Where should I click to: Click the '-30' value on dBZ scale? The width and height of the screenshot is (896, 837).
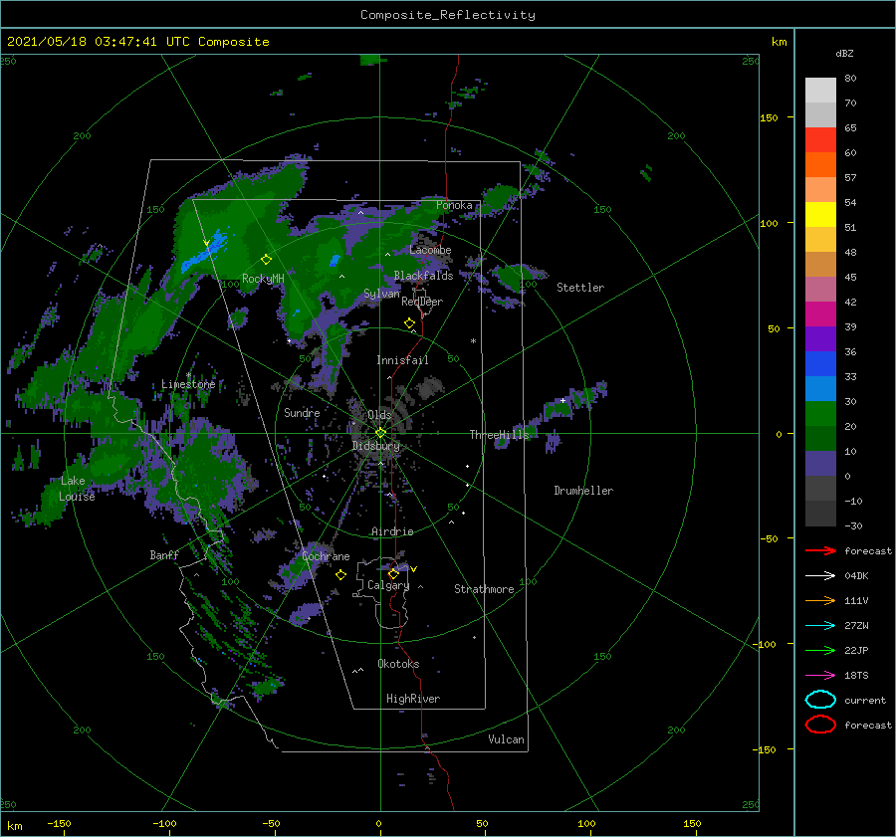click(853, 525)
